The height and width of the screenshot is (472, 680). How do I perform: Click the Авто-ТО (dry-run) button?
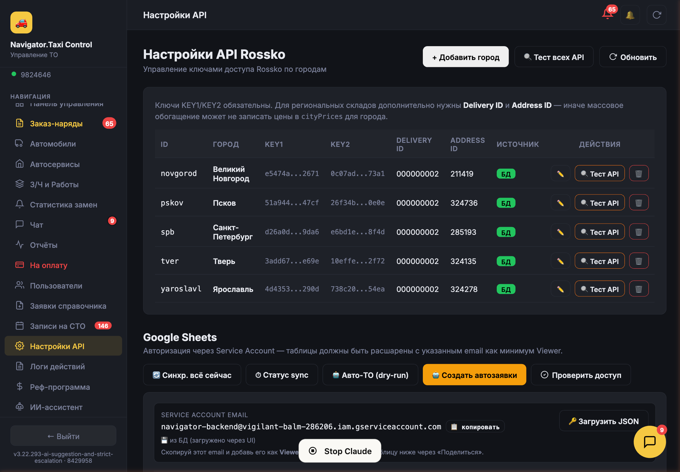[x=370, y=375]
